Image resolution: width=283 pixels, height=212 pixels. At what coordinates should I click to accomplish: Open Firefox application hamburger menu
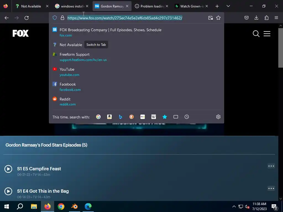tap(276, 18)
